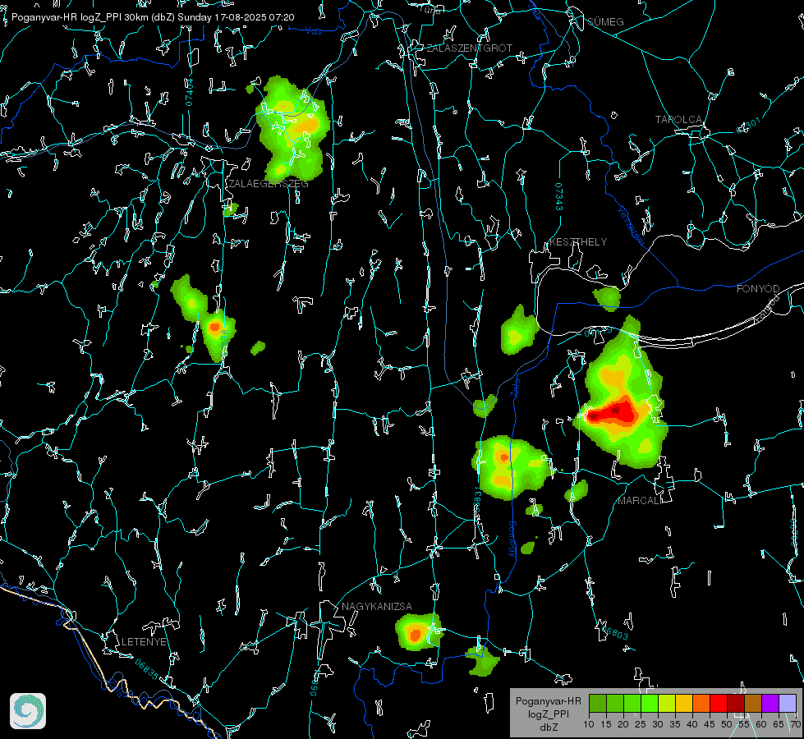Click the 10–15 dBZ dark green swatch
The image size is (804, 739).
598,703
